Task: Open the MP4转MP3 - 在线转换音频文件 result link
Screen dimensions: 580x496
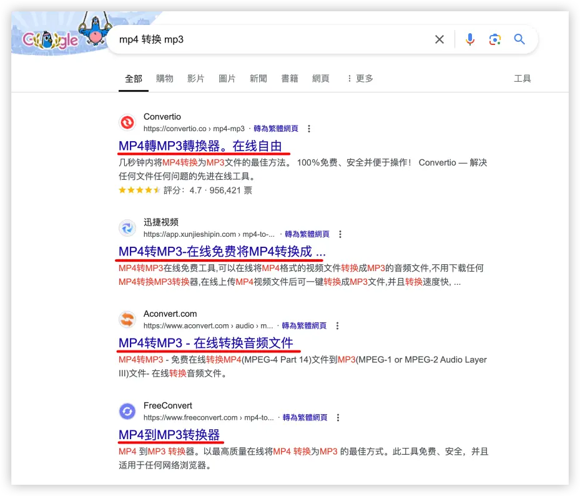Action: click(205, 343)
